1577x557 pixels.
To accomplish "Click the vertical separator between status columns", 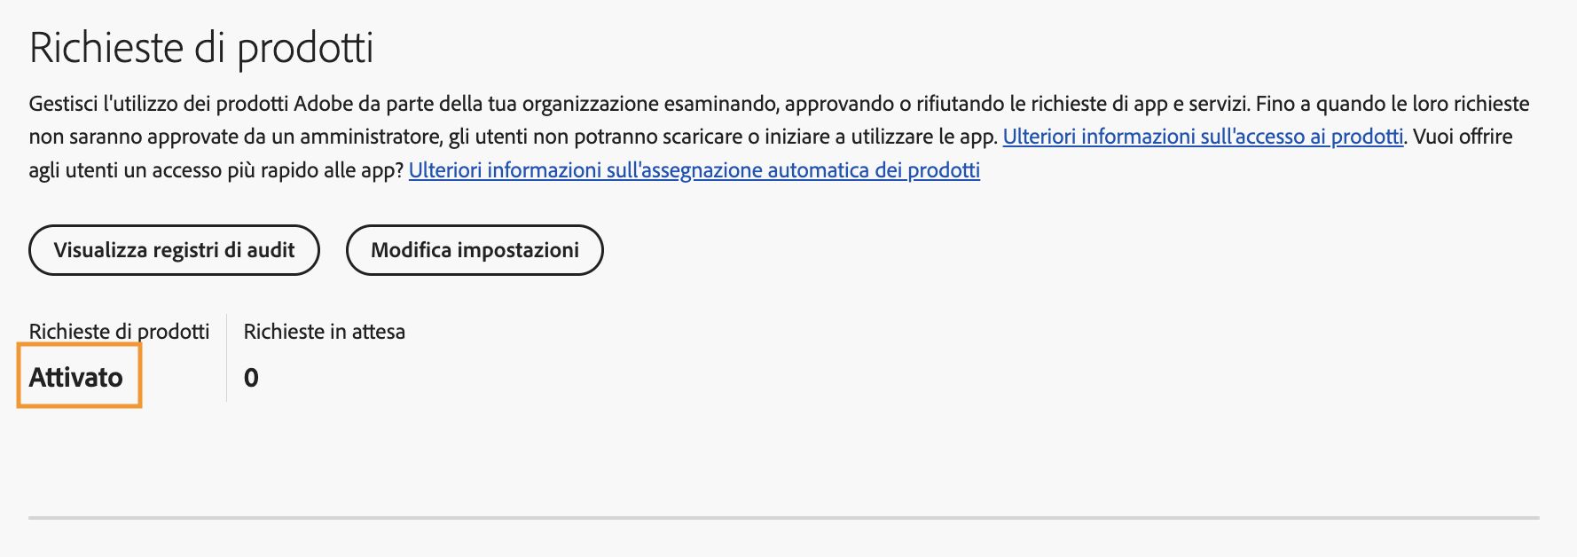I will point(229,355).
